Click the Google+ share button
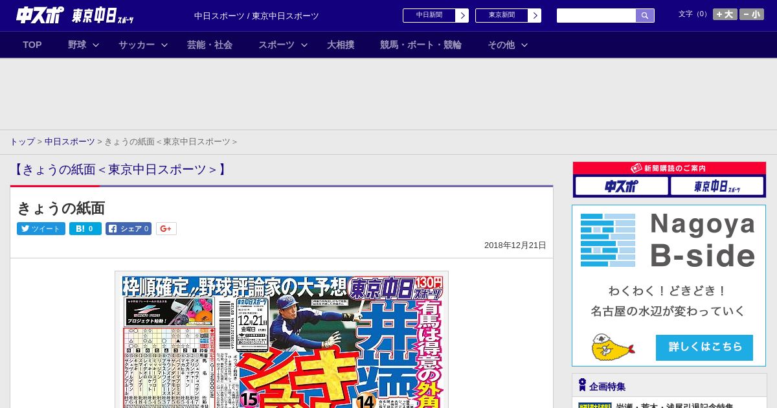The width and height of the screenshot is (777, 408). coord(166,229)
